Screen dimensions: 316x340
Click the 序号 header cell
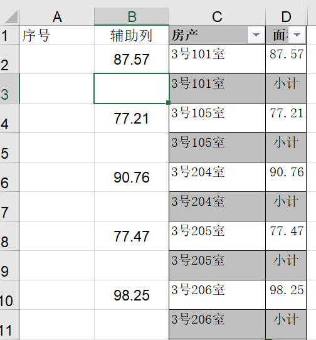tap(57, 35)
